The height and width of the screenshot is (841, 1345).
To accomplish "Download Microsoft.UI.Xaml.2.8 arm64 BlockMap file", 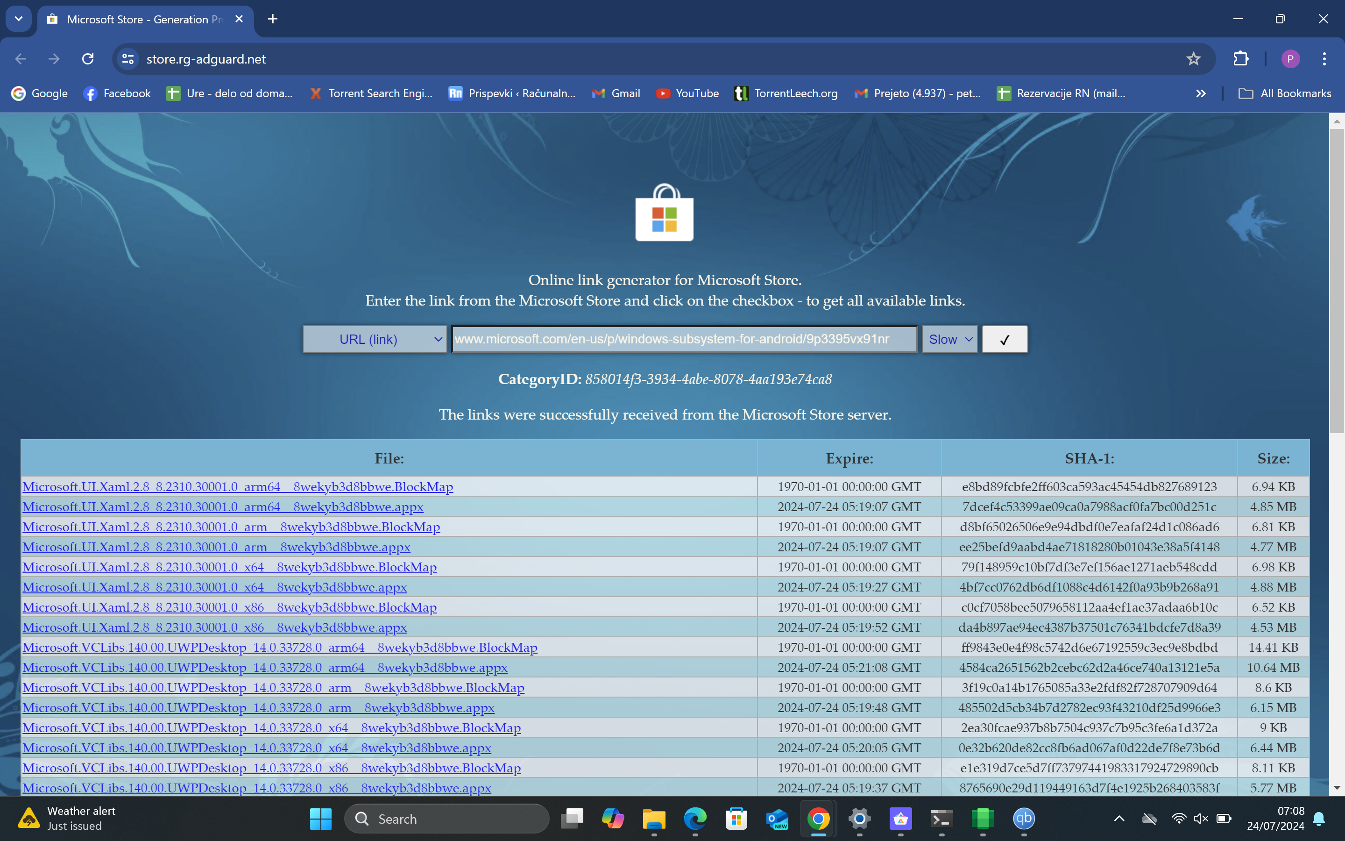I will pos(238,487).
